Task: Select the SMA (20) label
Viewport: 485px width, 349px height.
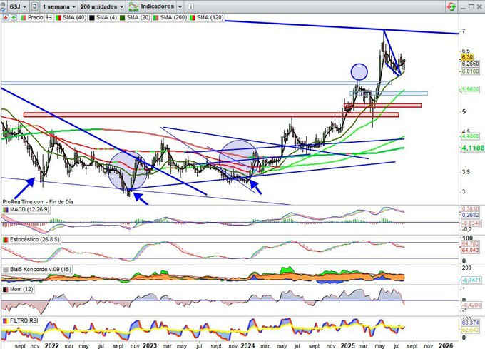Action: [x=138, y=18]
